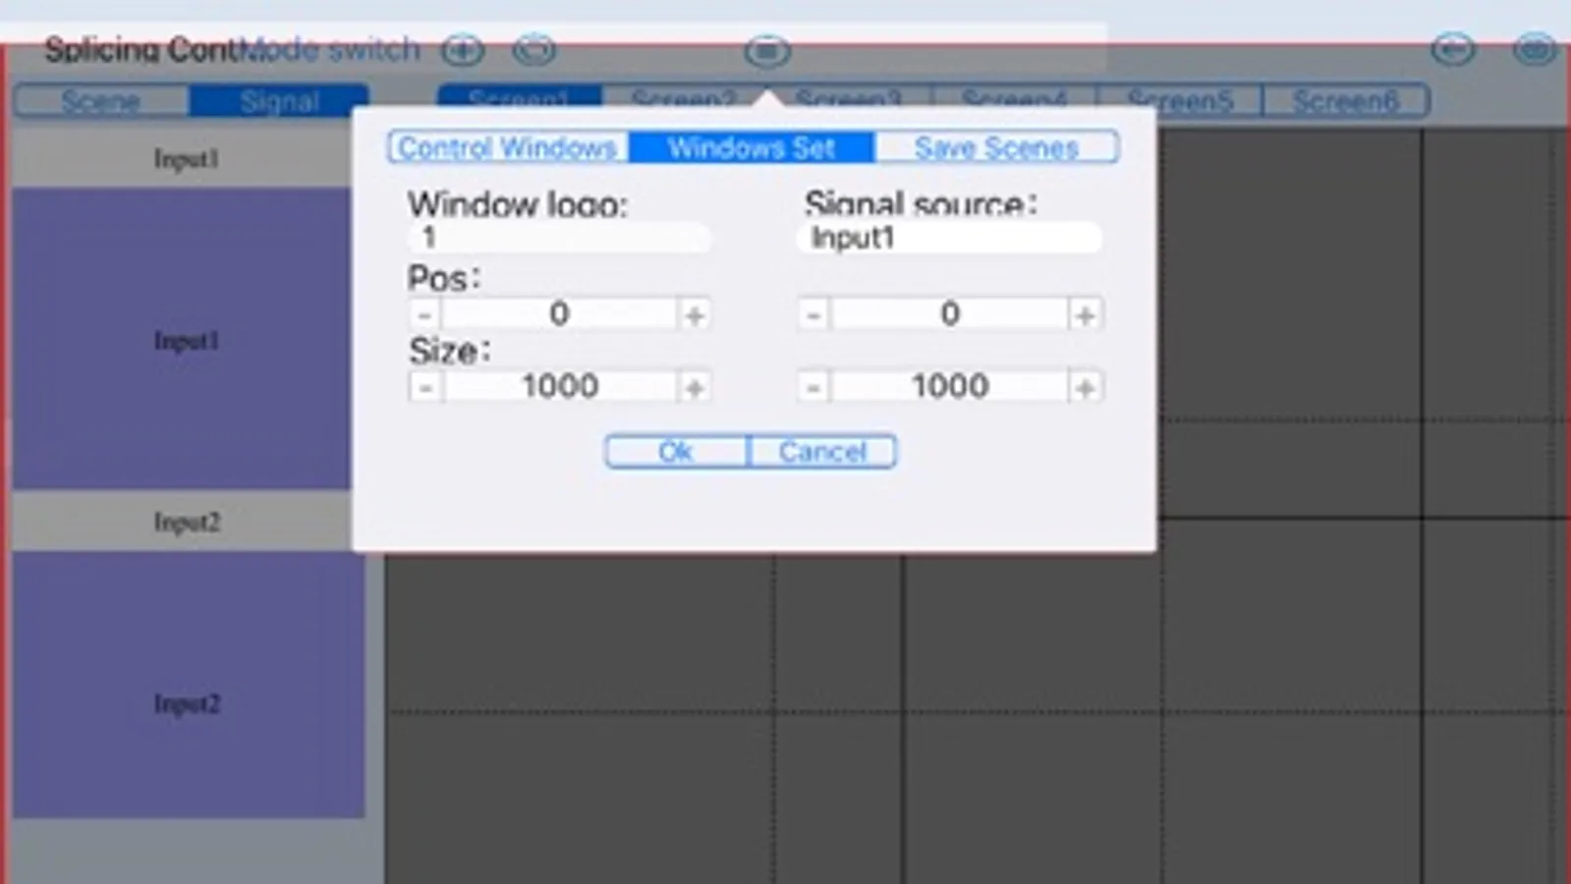Open the Windows Set tab
This screenshot has height=884, width=1571.
pos(752,147)
